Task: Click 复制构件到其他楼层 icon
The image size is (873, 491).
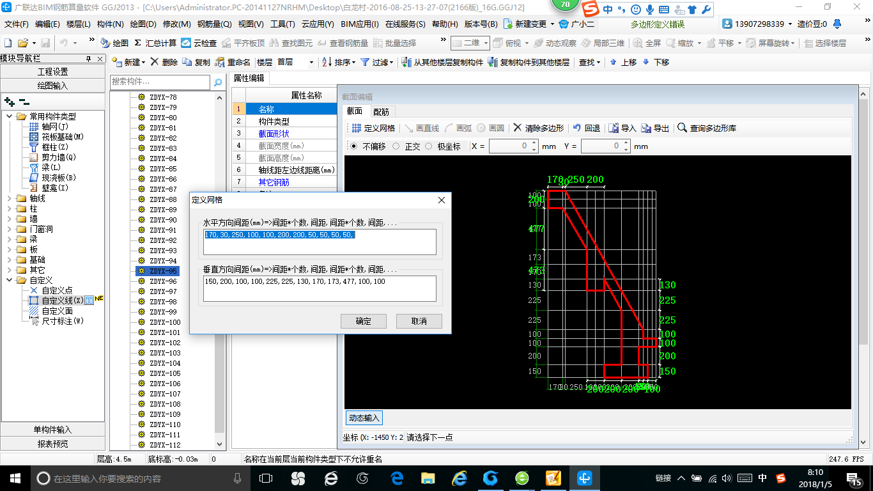Action: pyautogui.click(x=529, y=62)
